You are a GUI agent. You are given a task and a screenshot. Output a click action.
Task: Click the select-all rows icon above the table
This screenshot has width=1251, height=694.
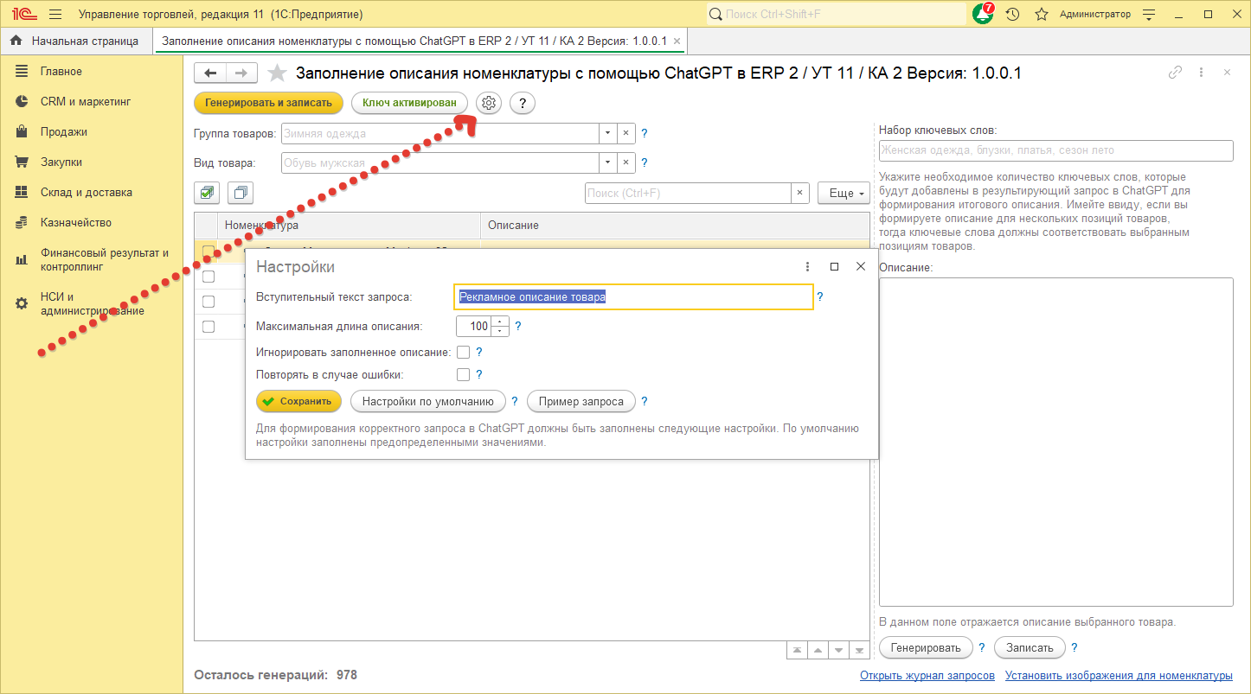[206, 192]
